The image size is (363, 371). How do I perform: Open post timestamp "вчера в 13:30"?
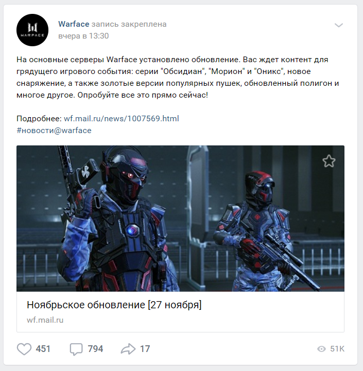click(x=83, y=36)
